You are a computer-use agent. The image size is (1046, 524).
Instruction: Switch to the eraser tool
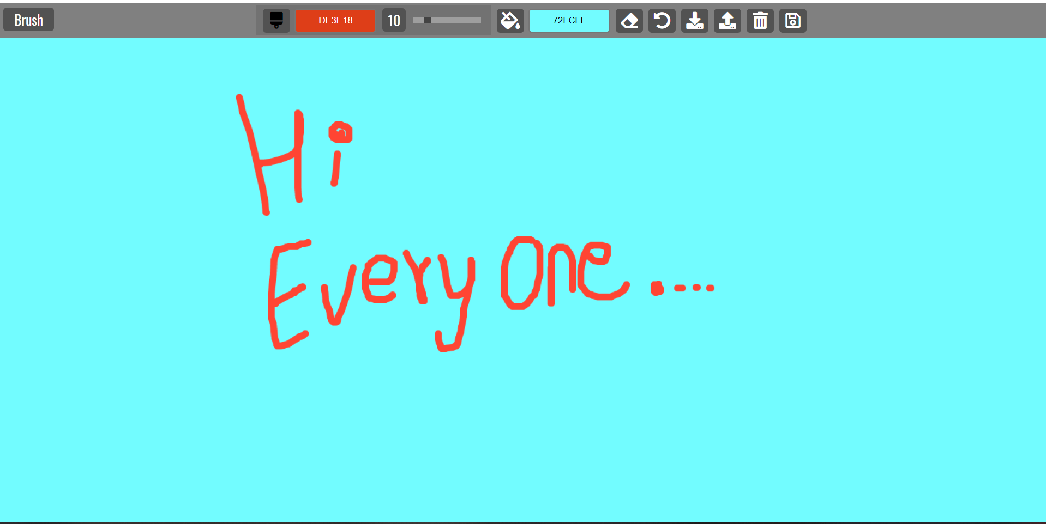click(x=629, y=20)
